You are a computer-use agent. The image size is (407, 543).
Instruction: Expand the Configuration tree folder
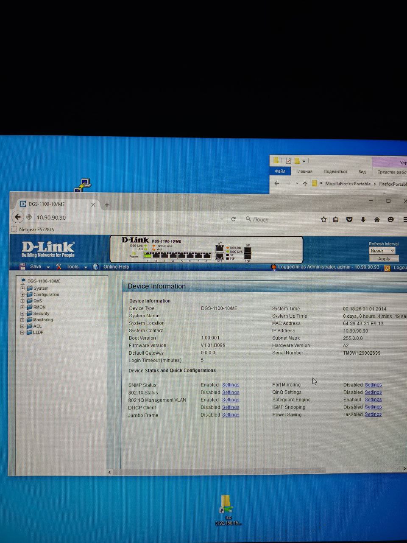pos(22,294)
